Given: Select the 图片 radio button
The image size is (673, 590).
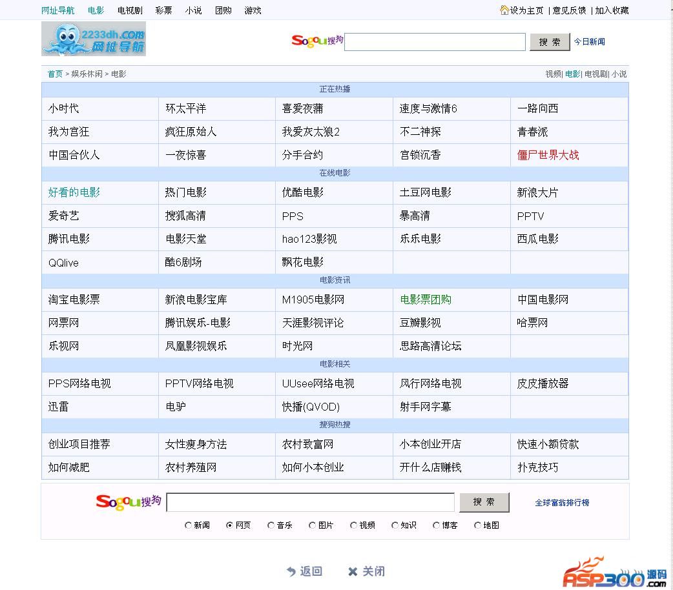Looking at the screenshot, I should point(313,525).
